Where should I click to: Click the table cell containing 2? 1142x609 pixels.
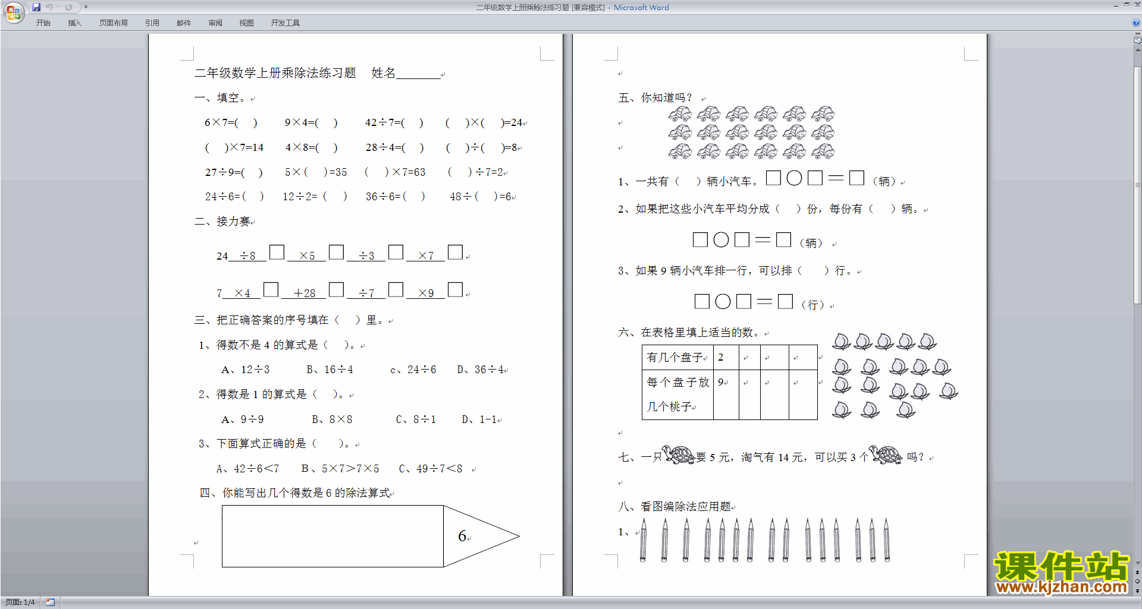click(x=726, y=357)
